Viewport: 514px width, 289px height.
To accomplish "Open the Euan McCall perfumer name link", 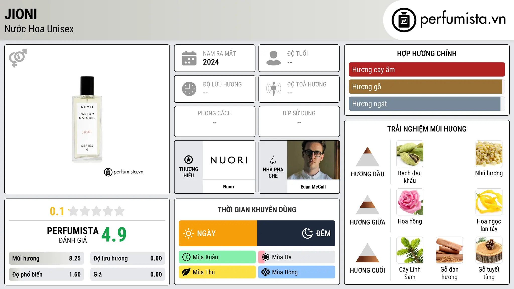I will click(x=313, y=187).
